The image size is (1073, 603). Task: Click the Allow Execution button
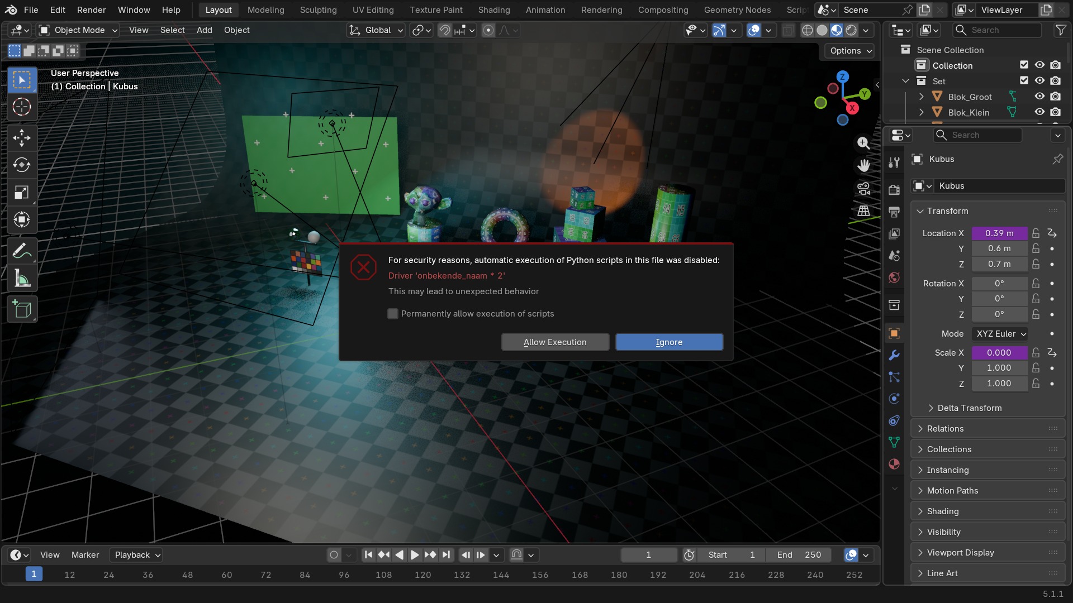click(x=555, y=342)
